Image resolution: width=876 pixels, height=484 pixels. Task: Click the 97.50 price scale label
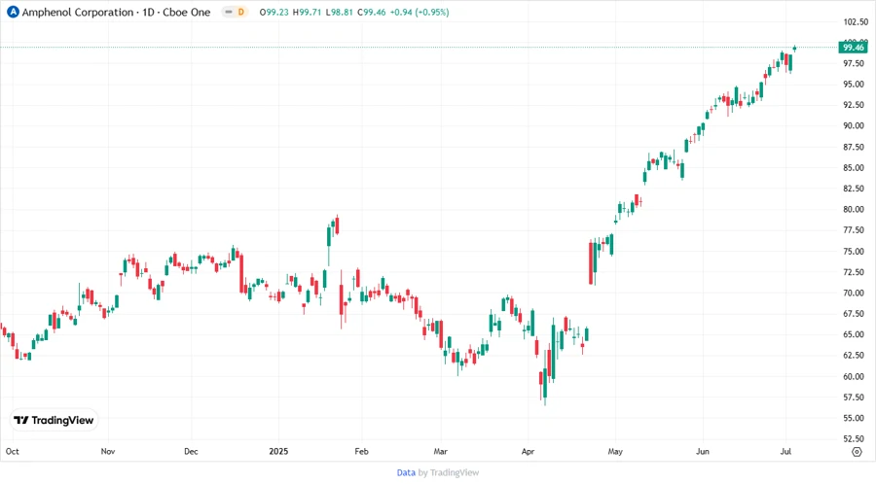[x=854, y=63]
